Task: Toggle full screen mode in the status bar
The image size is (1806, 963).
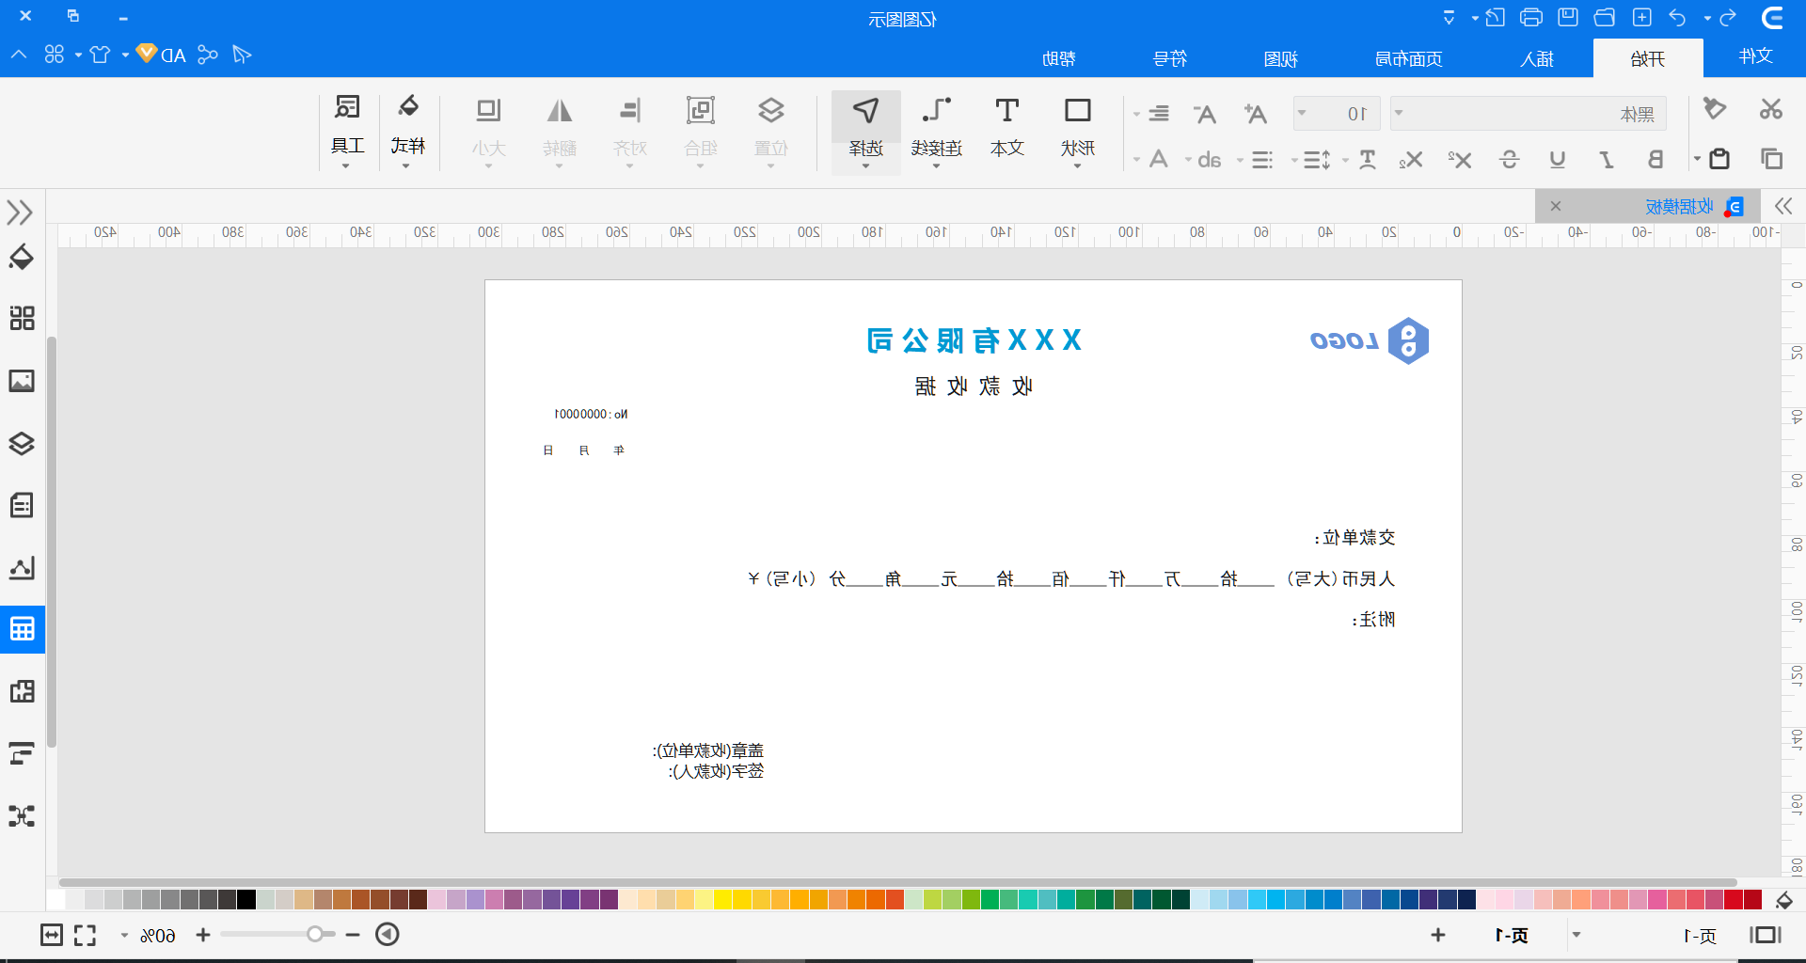Action: pos(86,935)
